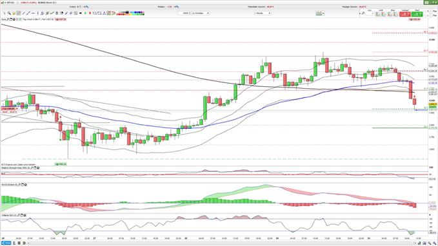Select the vertical line drawing tool

click(37, 13)
